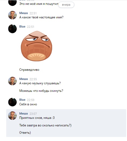The height and width of the screenshot is (141, 127).
Task: Click the 22:51 timestamp next to Миша
Action: point(33,13)
